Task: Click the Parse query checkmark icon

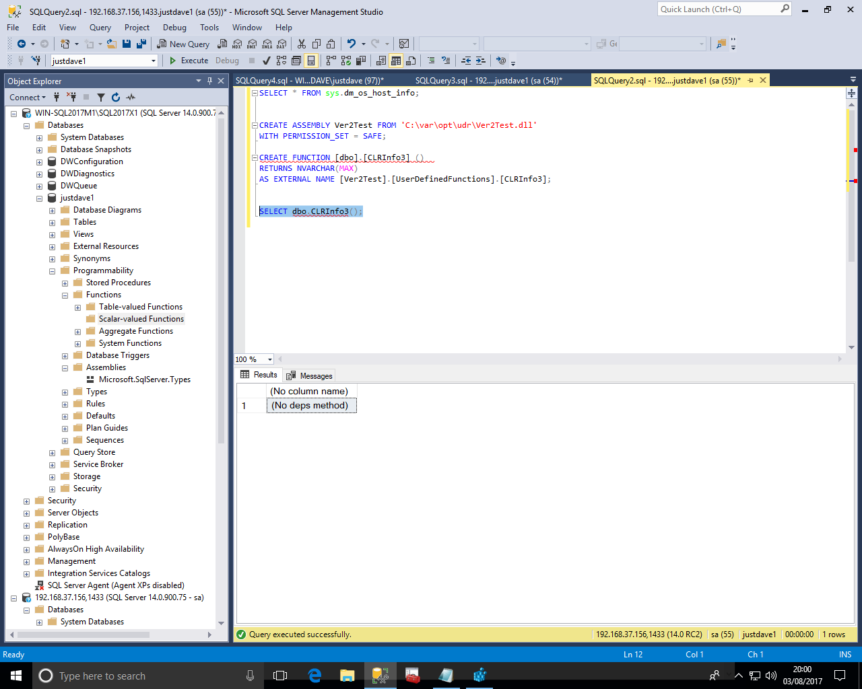Action: pyautogui.click(x=267, y=61)
